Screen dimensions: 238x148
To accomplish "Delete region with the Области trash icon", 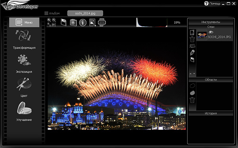I will 192,100.
